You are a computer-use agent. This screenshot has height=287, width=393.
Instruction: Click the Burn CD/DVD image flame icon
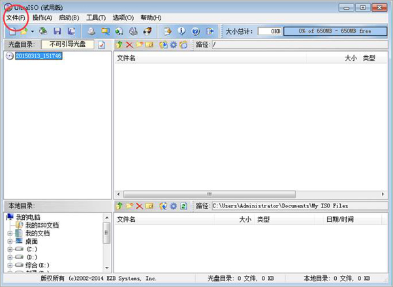[x=148, y=31]
